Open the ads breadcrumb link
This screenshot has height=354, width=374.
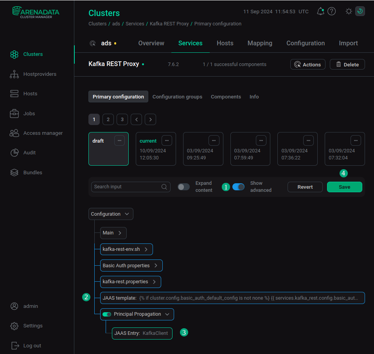click(116, 24)
